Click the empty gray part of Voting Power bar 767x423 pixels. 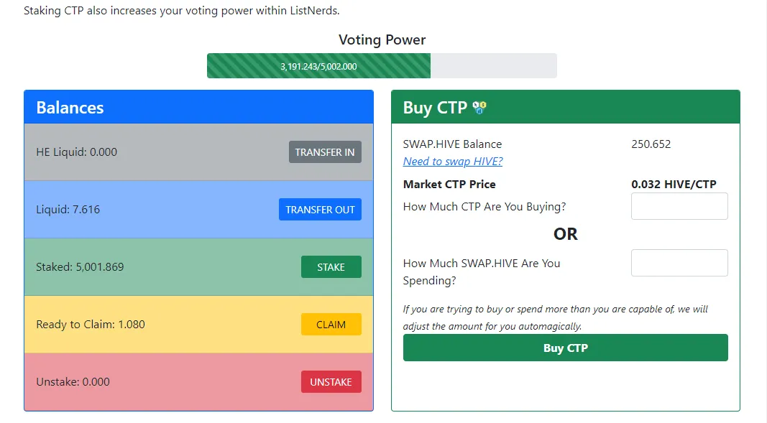click(493, 66)
